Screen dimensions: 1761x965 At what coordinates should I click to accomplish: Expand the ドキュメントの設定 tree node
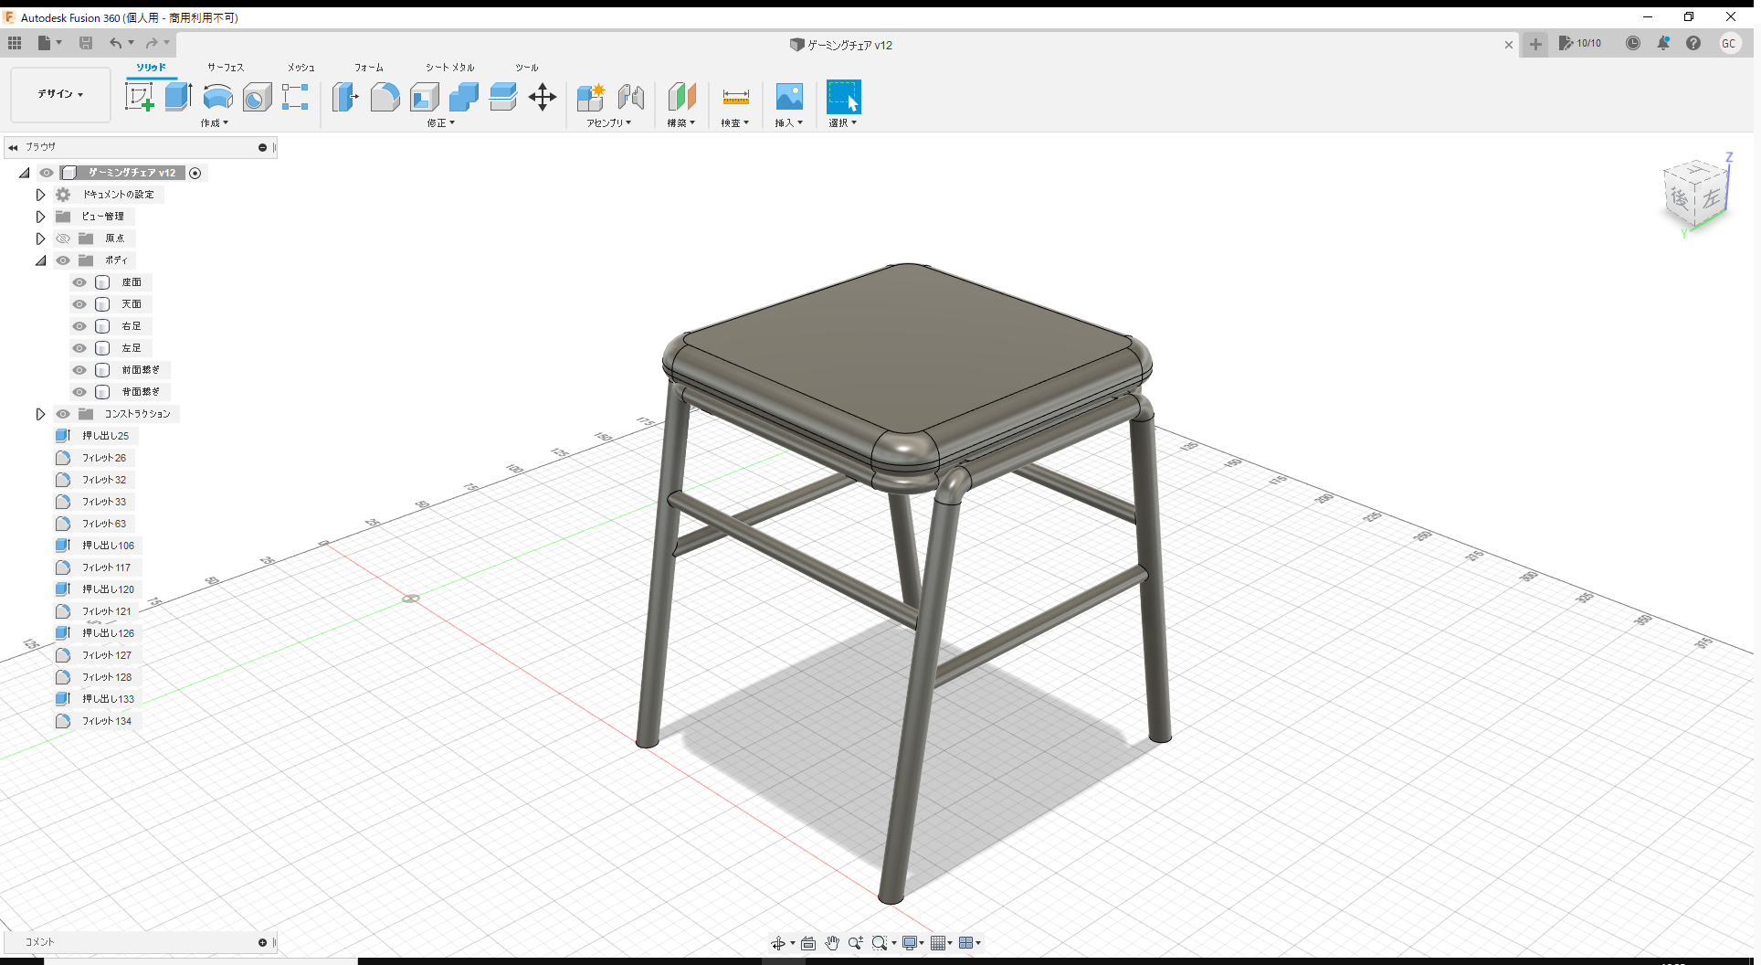pos(40,195)
